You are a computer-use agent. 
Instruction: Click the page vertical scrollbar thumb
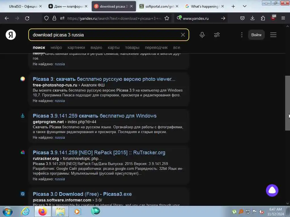tap(287, 103)
